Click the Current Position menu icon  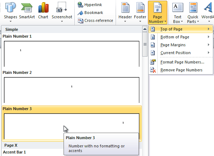(153, 53)
